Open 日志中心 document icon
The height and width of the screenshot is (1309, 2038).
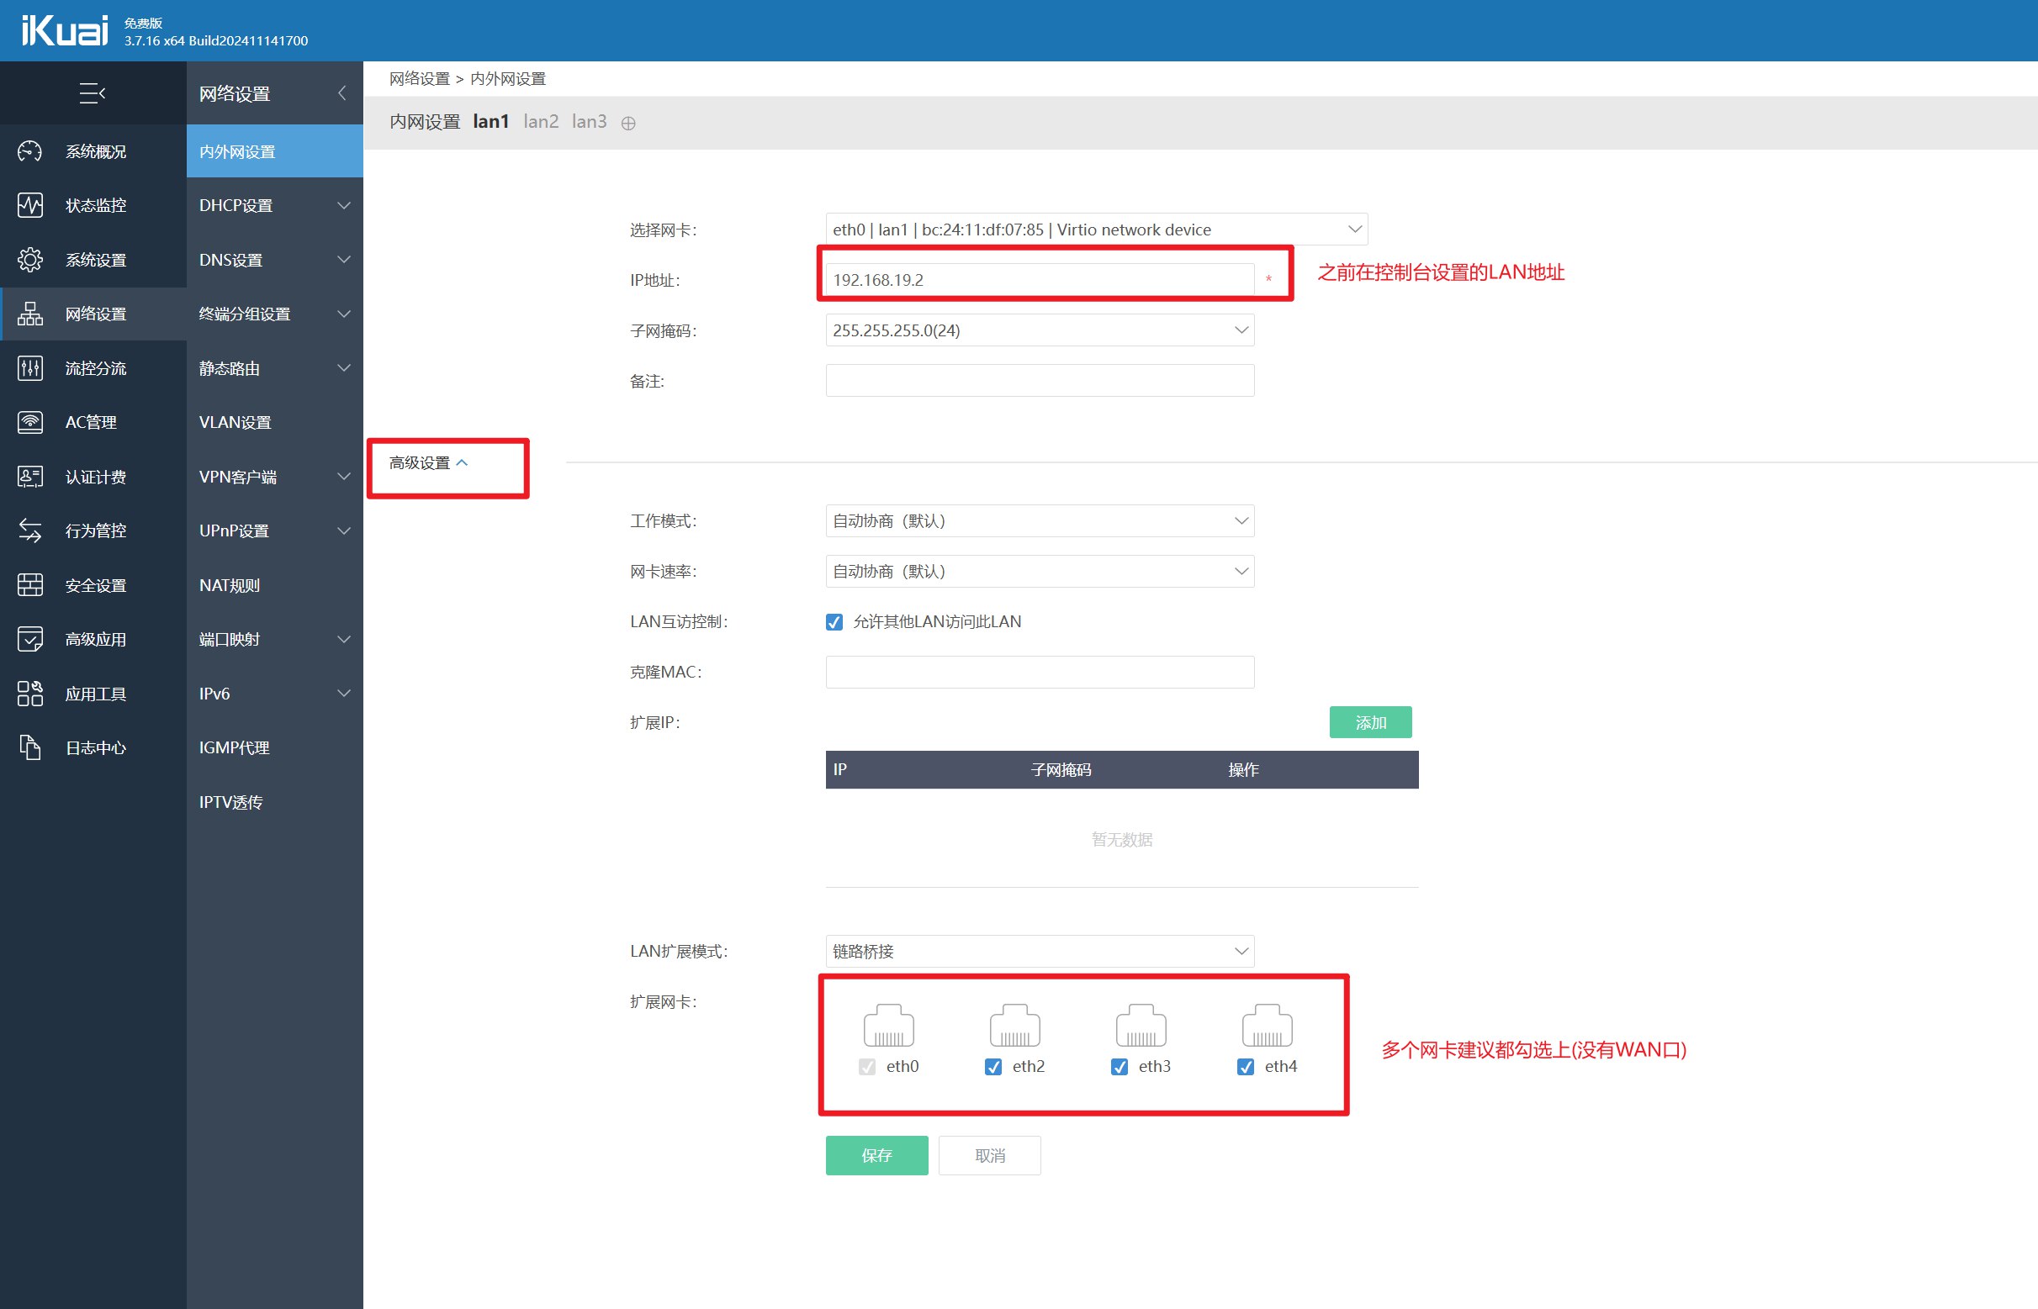click(x=29, y=747)
